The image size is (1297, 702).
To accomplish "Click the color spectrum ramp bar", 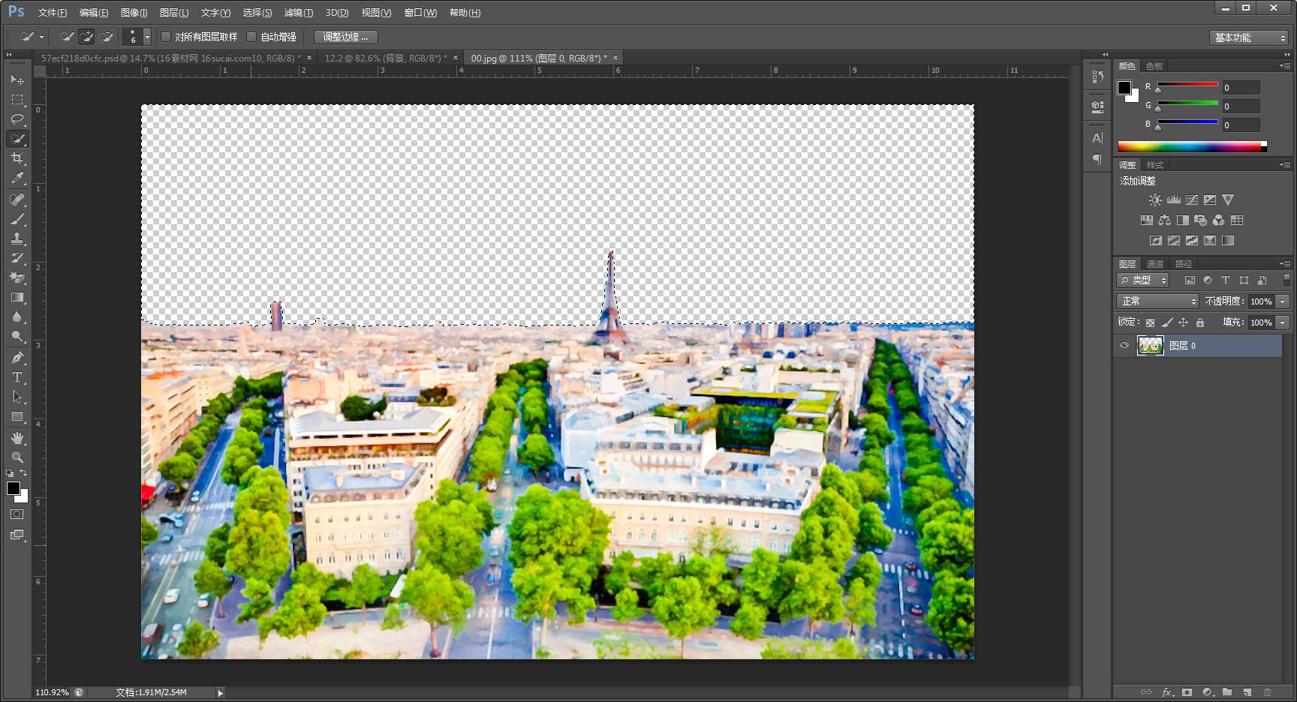I will 1191,146.
